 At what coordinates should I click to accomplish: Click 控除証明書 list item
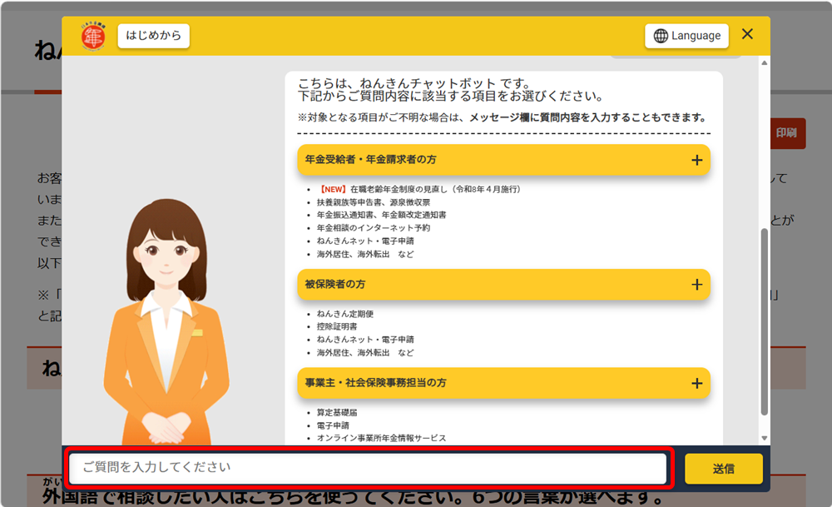click(338, 326)
